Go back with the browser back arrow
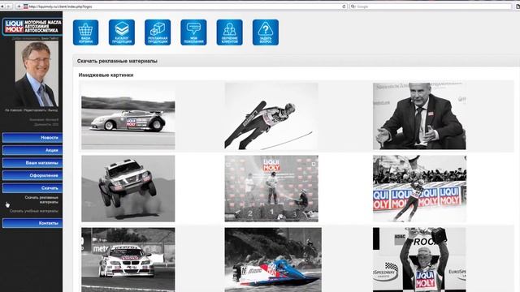The width and height of the screenshot is (520, 292). point(2,6)
